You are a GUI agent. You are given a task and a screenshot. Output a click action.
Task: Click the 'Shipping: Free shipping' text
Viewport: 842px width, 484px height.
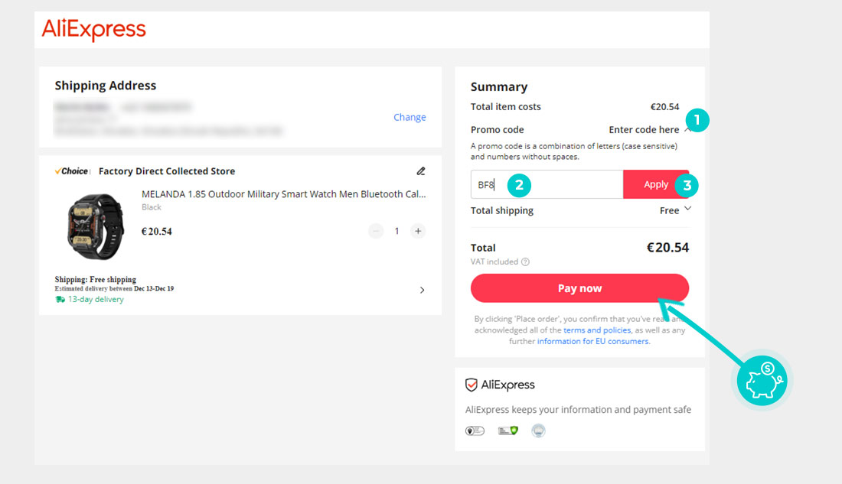click(96, 280)
